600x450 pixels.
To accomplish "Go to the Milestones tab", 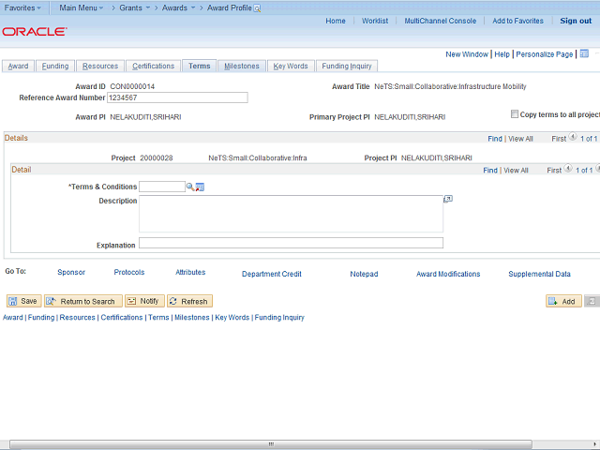I will click(242, 66).
